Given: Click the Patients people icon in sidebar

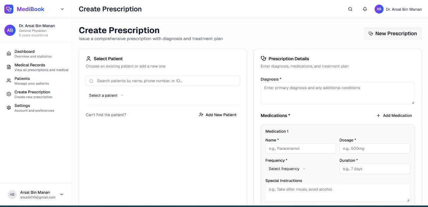Looking at the screenshot, I should [9, 81].
